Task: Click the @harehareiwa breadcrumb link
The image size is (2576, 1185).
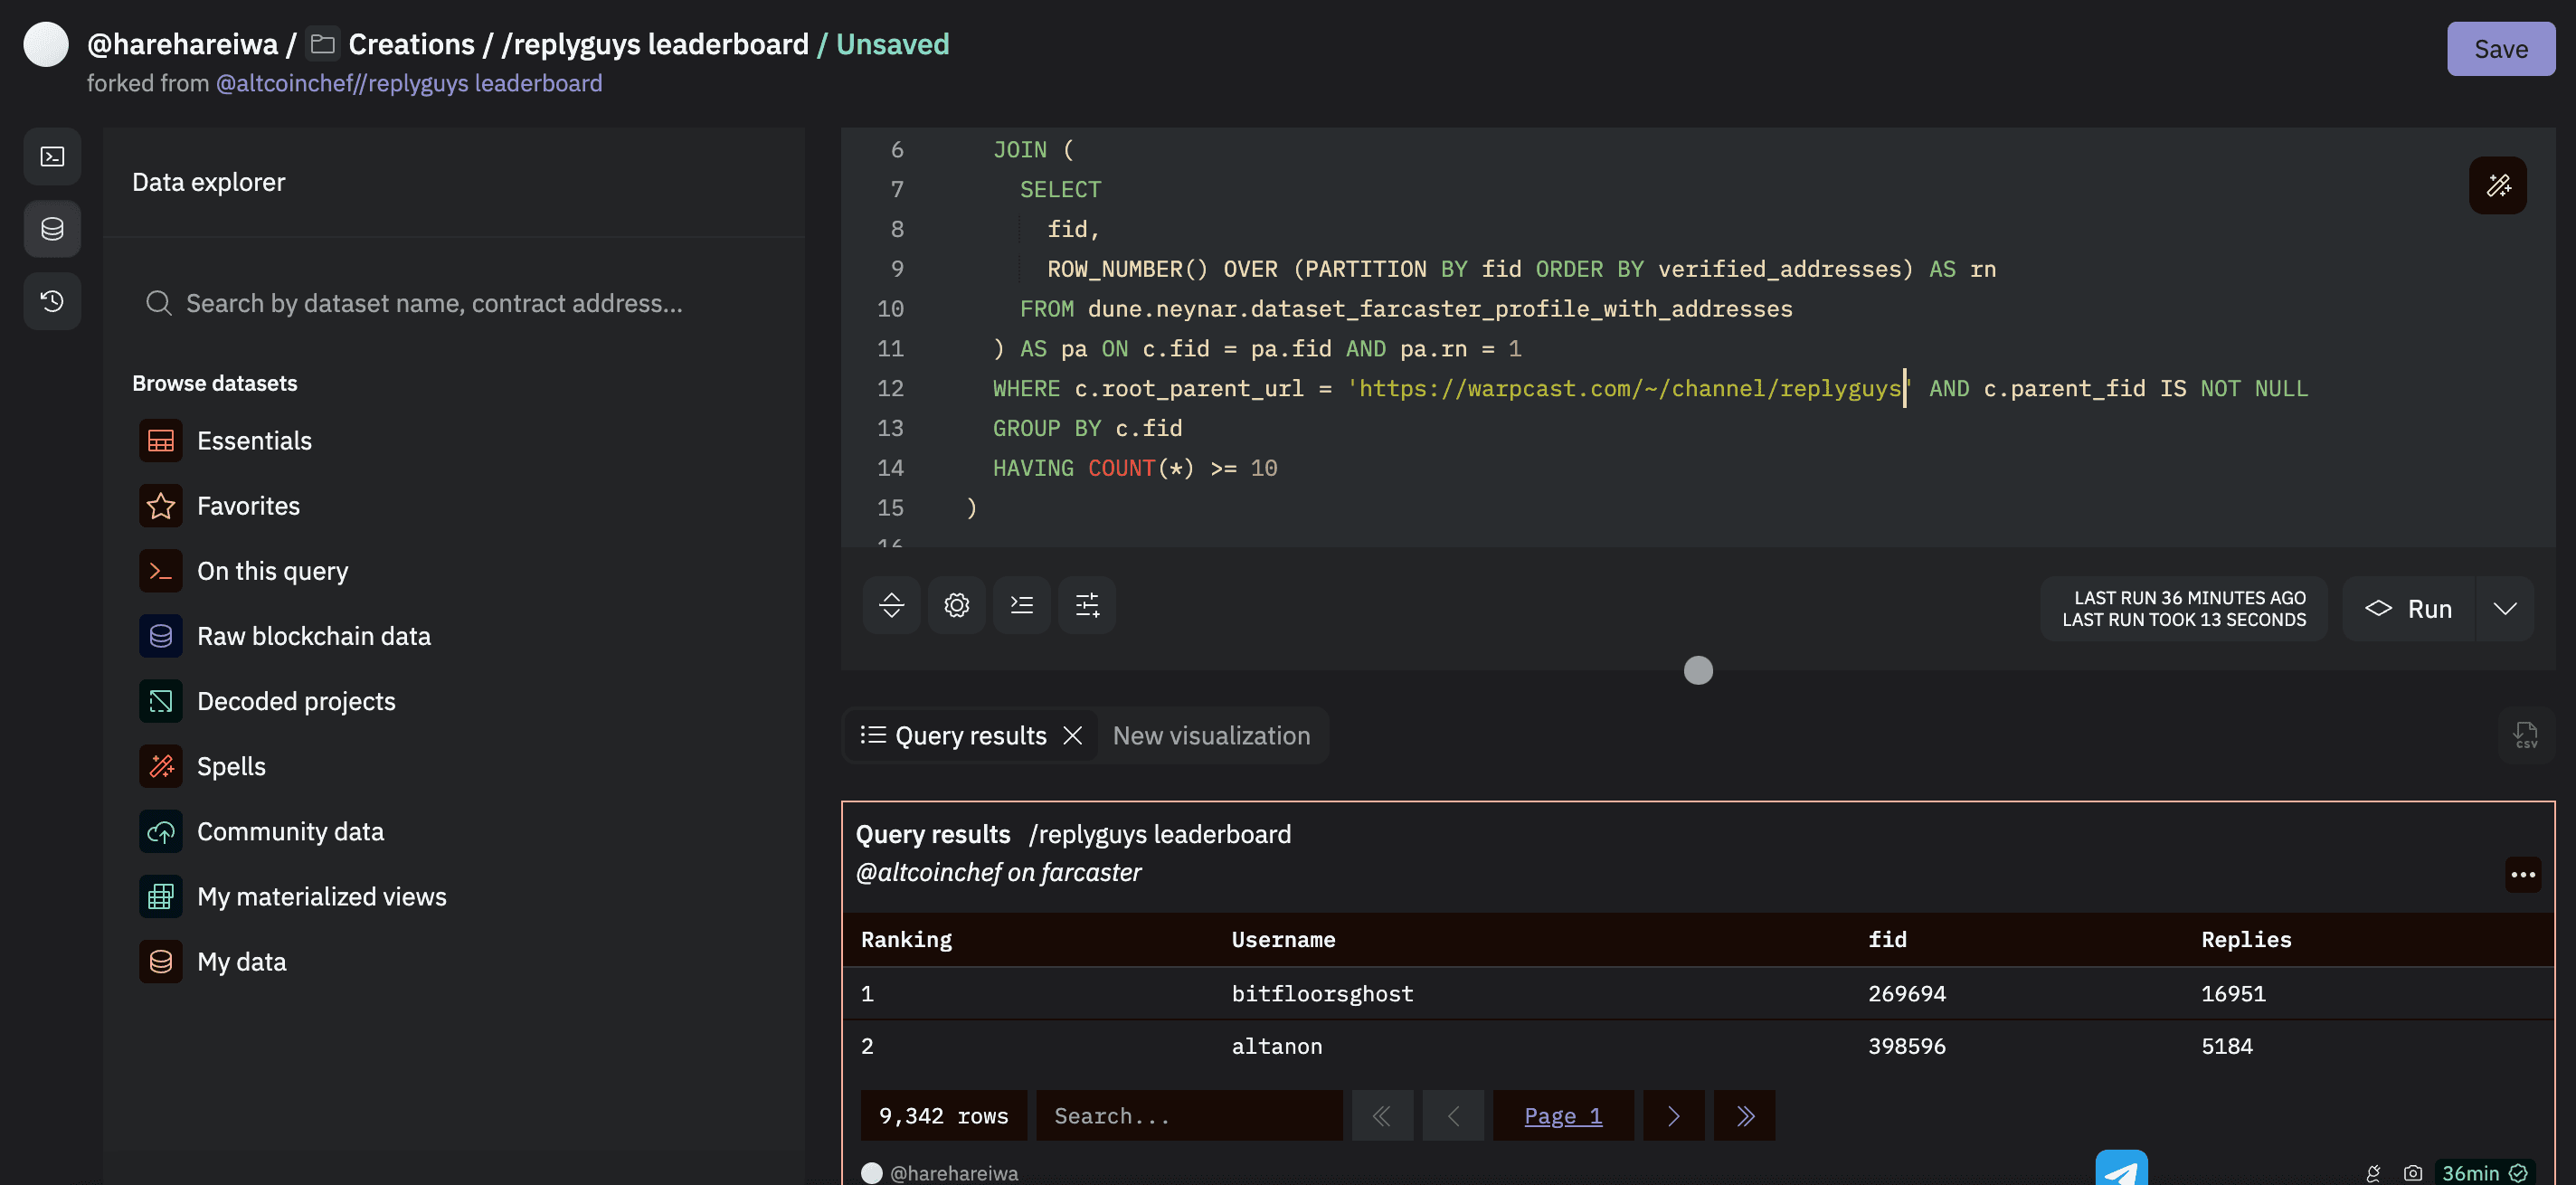Action: 182,44
